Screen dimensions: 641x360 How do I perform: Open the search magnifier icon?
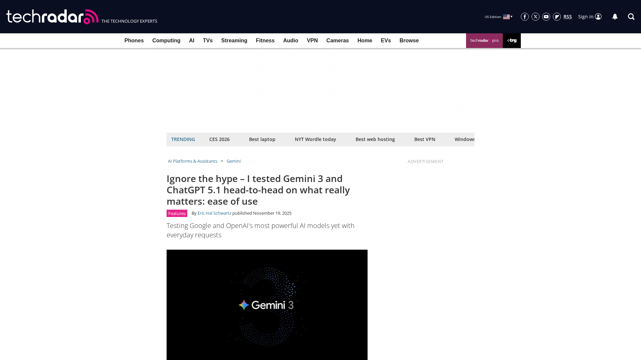[x=631, y=17]
